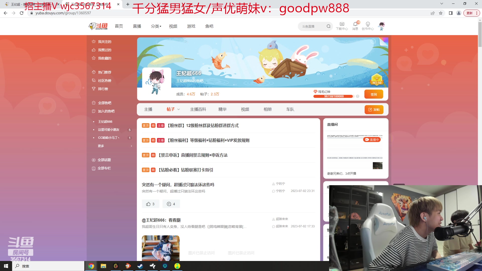Switch to the 视频 group tab
This screenshot has width=482, height=271.
click(245, 109)
